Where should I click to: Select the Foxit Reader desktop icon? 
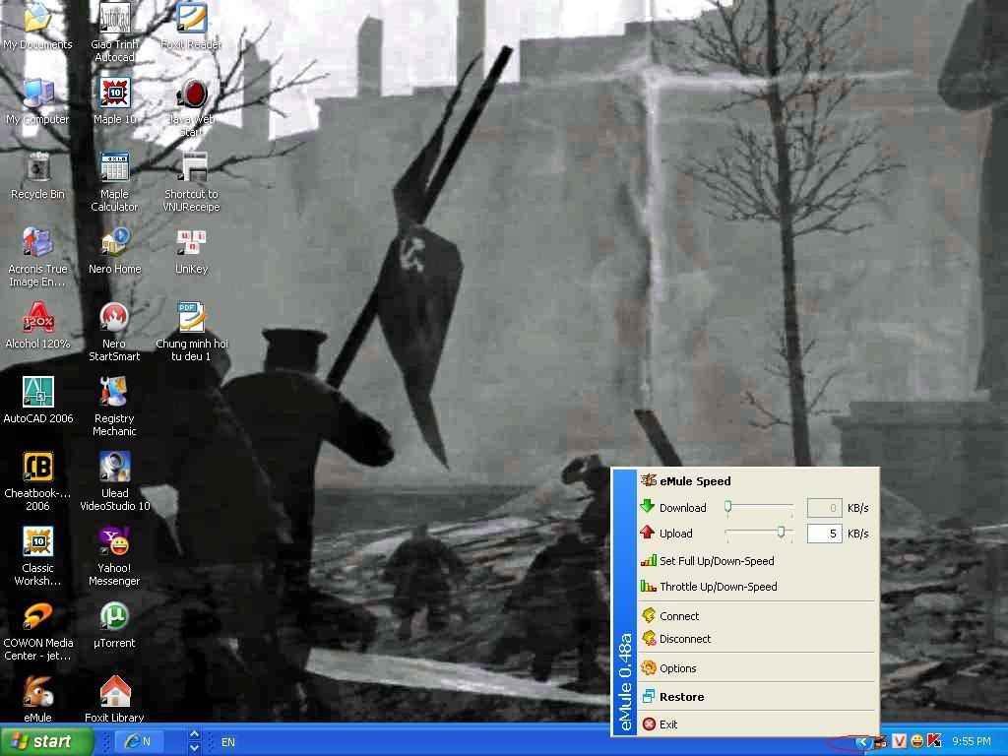(x=191, y=20)
